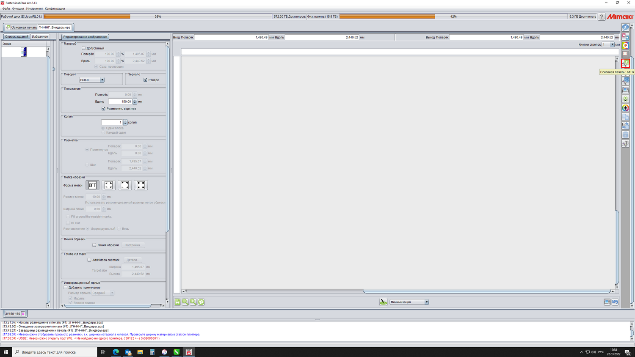
Task: Click the duplicate job pages icon
Action: (x=625, y=117)
